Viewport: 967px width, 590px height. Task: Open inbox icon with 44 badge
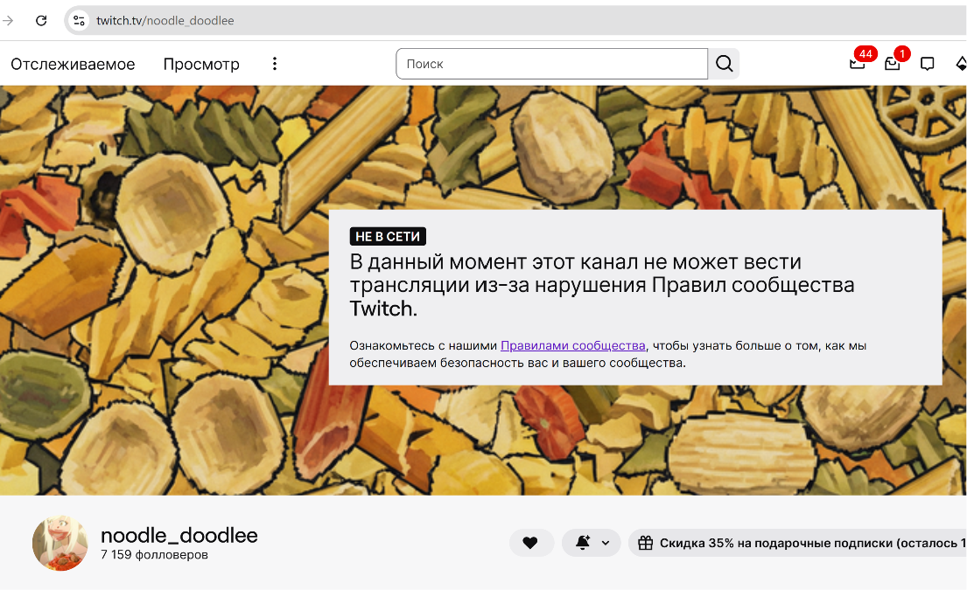pos(858,63)
